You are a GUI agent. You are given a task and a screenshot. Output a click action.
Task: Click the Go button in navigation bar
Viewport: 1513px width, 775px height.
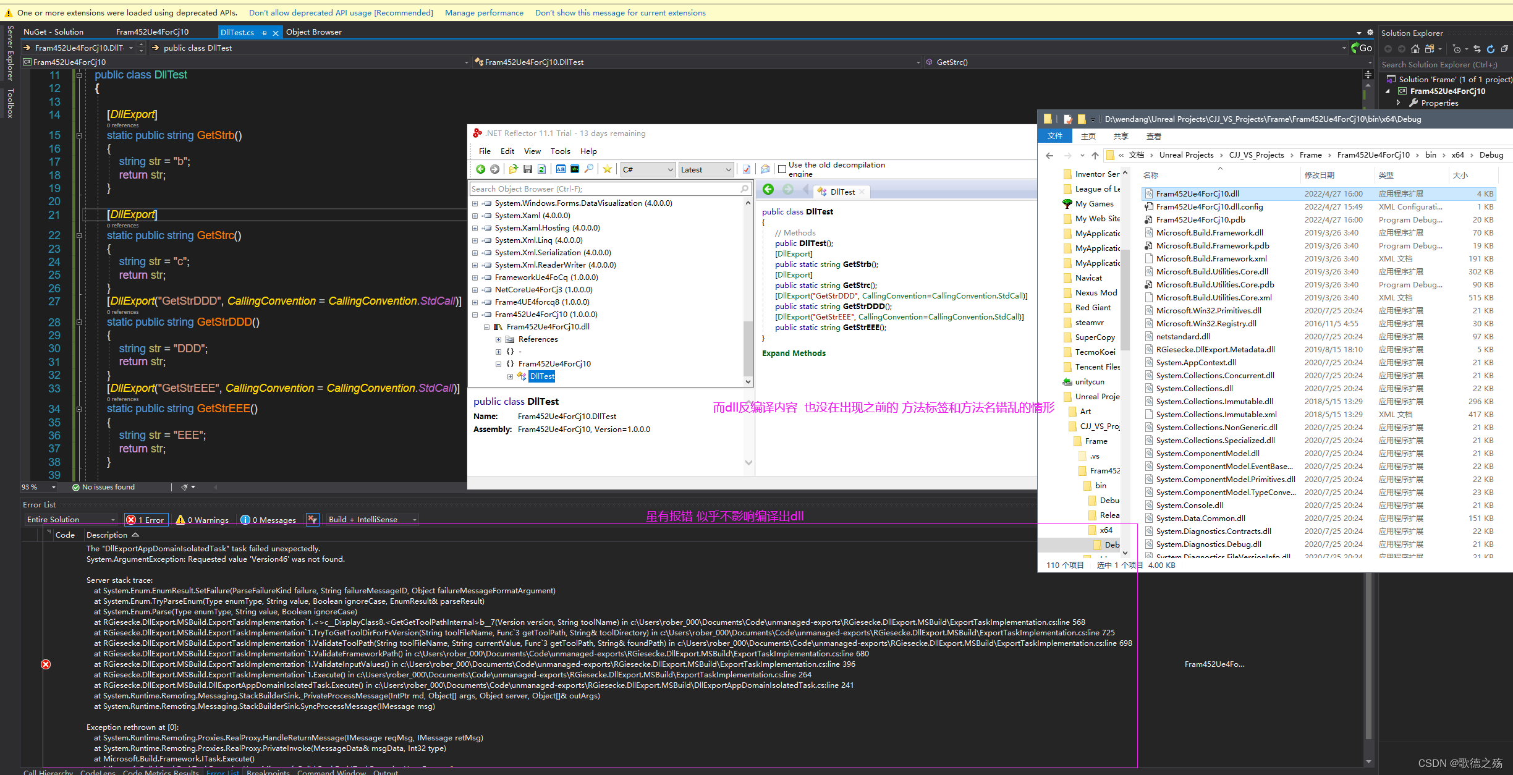click(1362, 48)
